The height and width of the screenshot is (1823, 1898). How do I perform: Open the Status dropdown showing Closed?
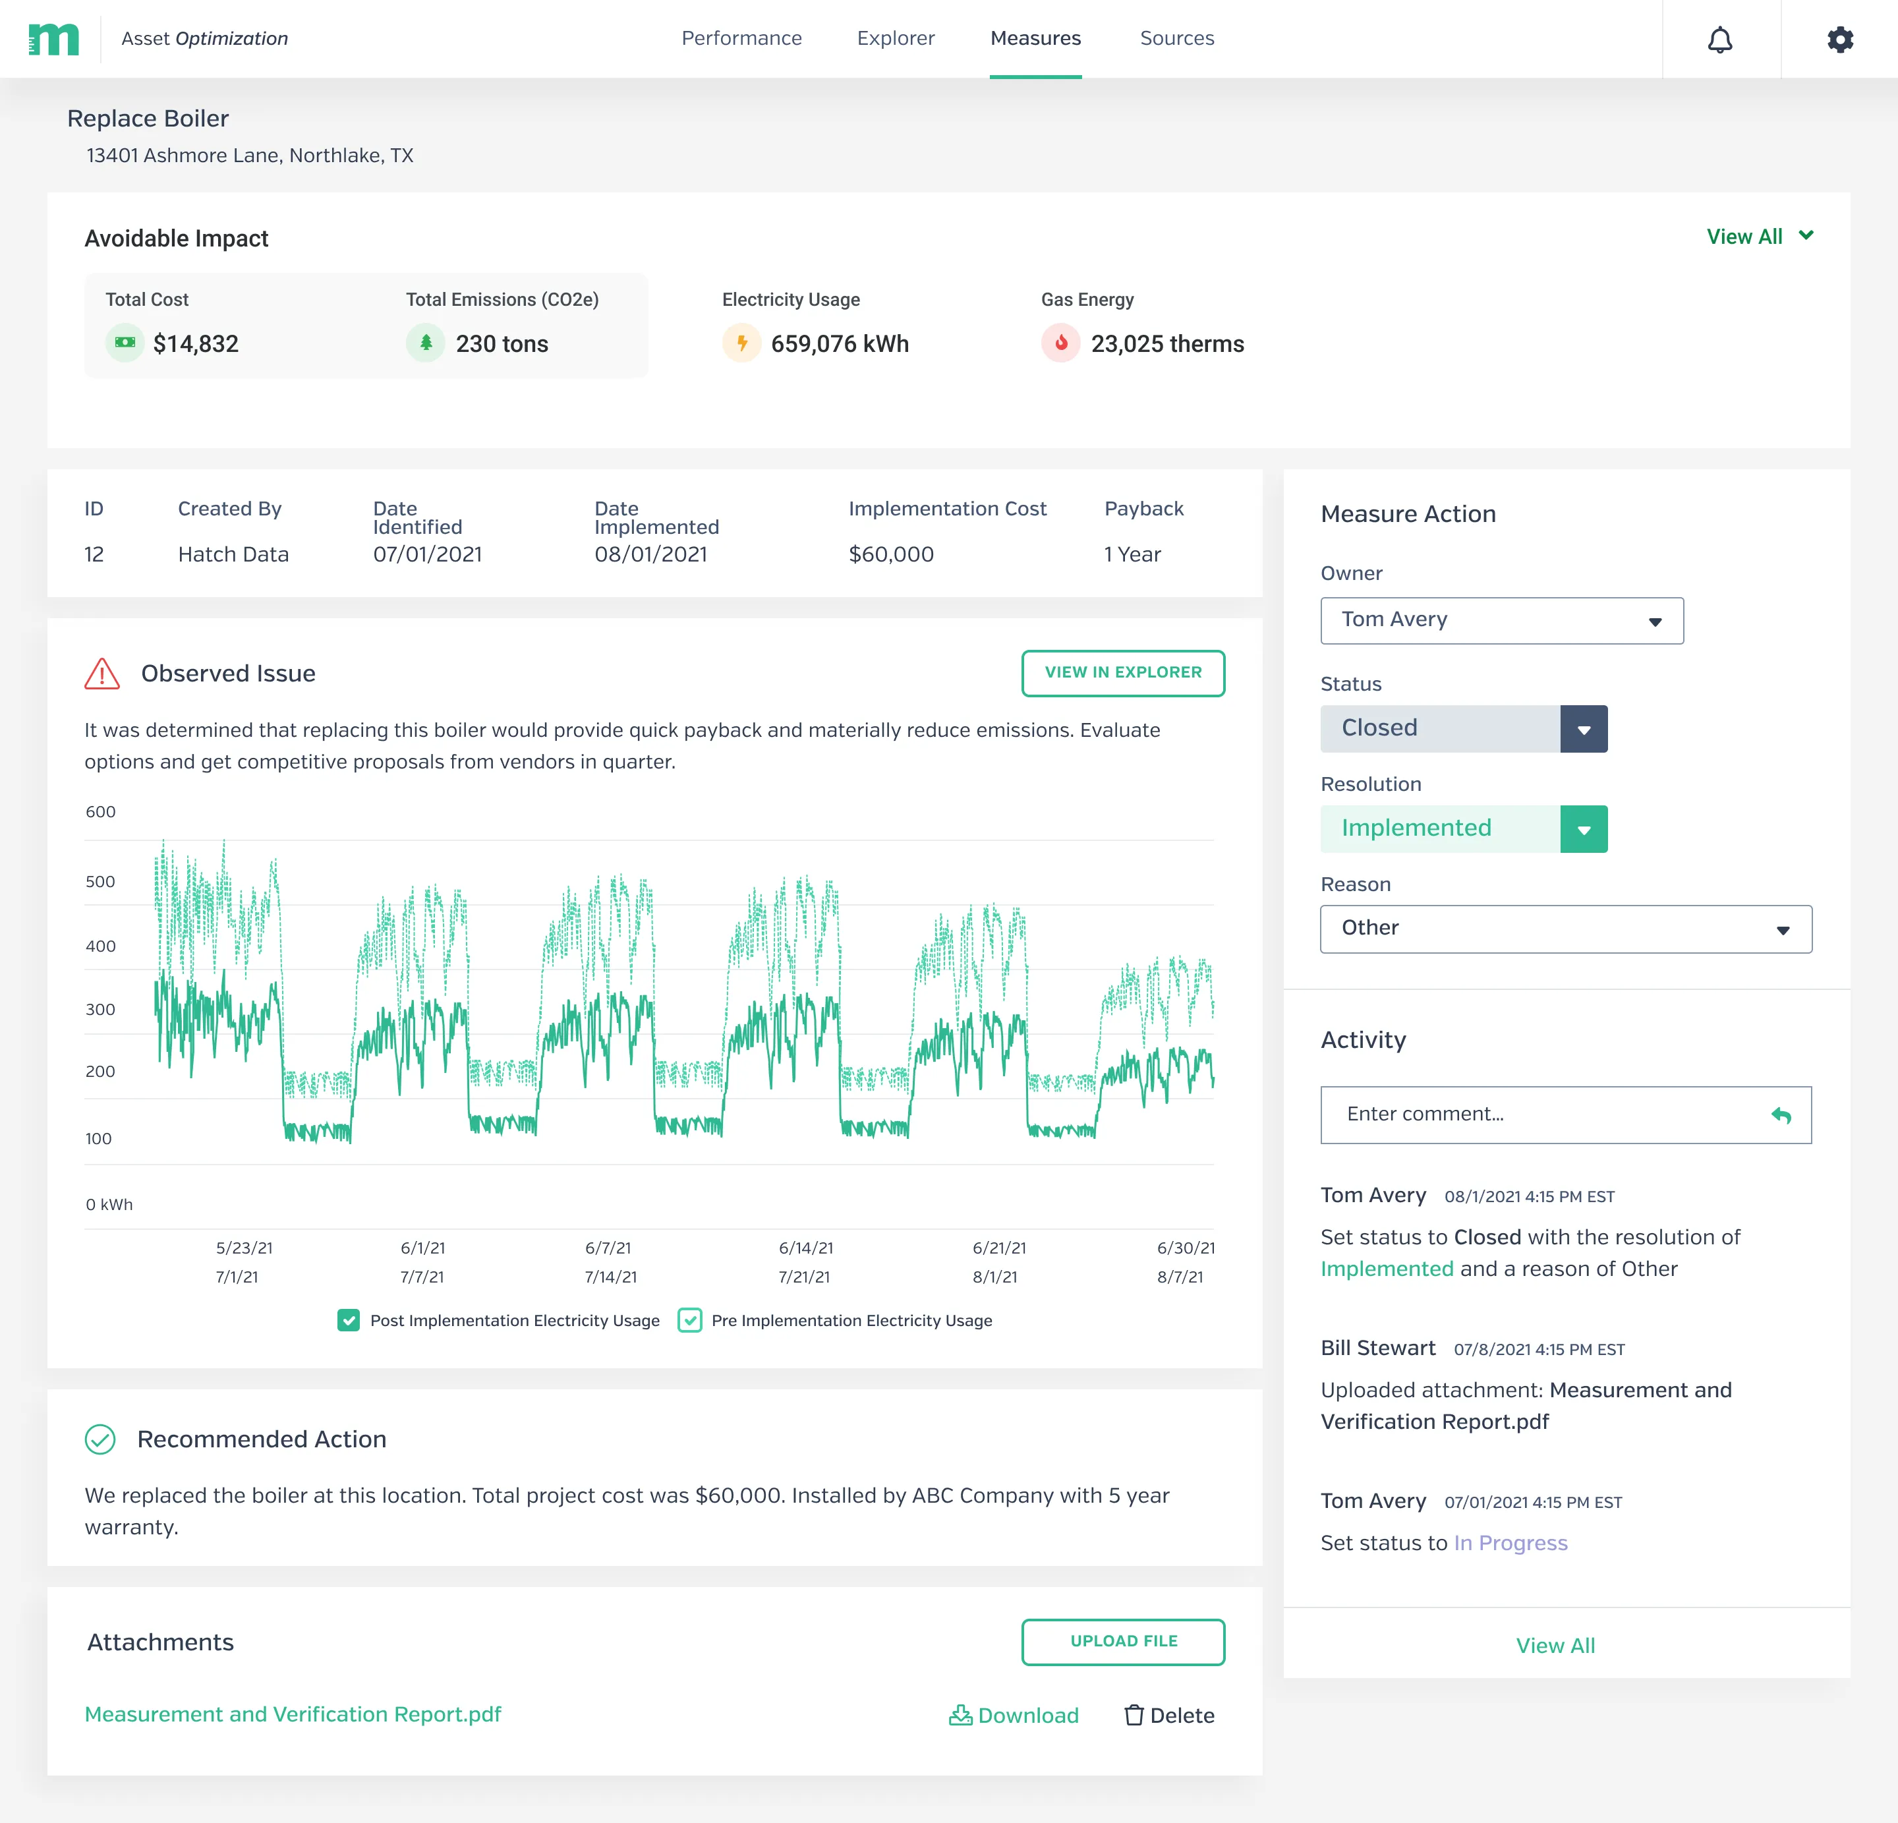[x=1463, y=728]
